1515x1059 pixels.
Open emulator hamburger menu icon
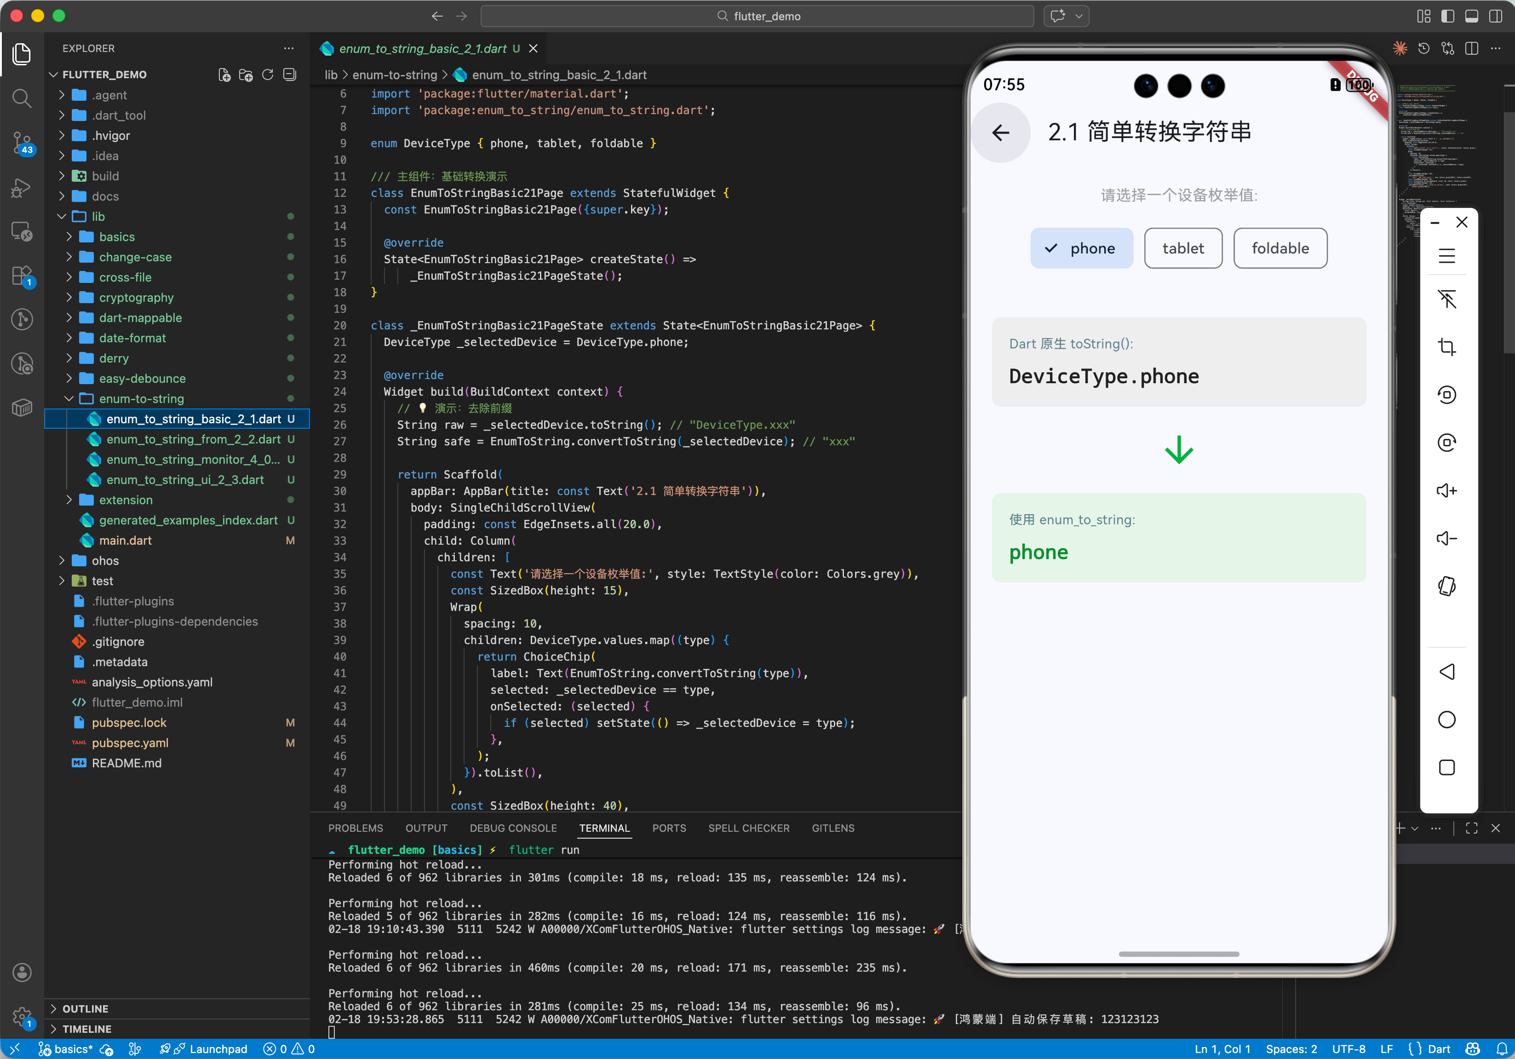pyautogui.click(x=1446, y=255)
